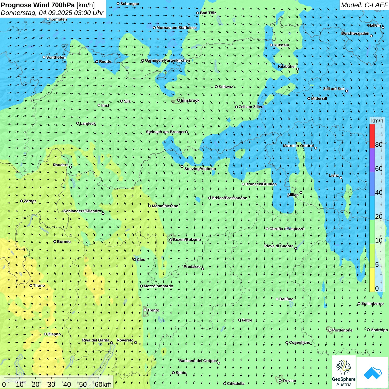Click the purple 60 km/h legend color
Screen dimensions: 389x389
[x=372, y=160]
